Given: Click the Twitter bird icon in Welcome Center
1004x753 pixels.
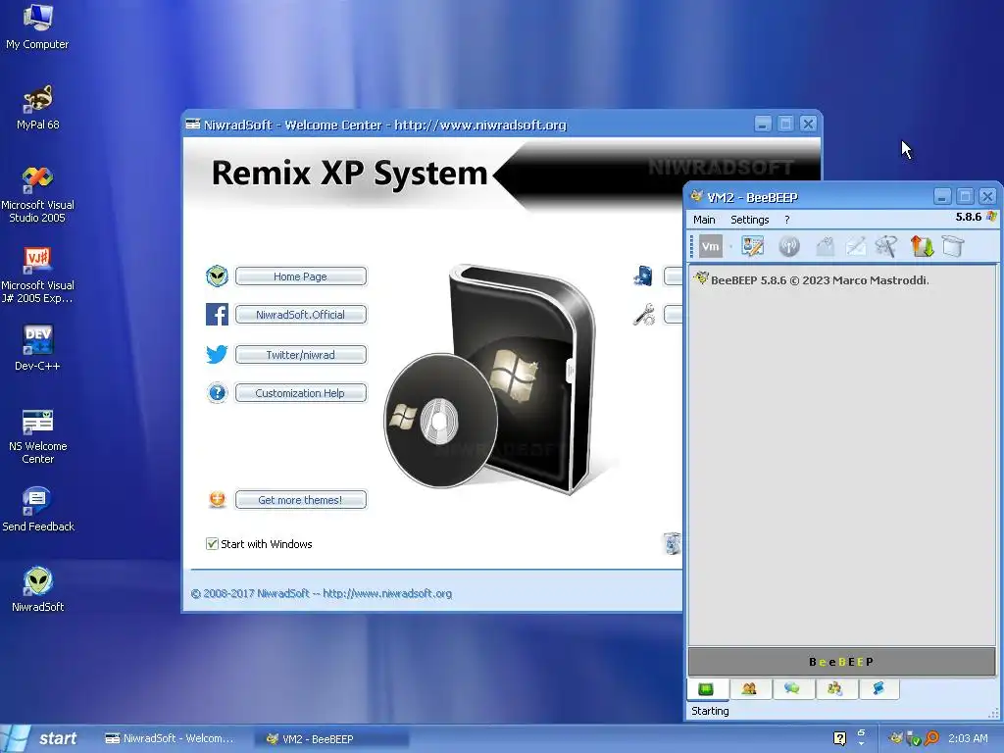Looking at the screenshot, I should pos(217,354).
